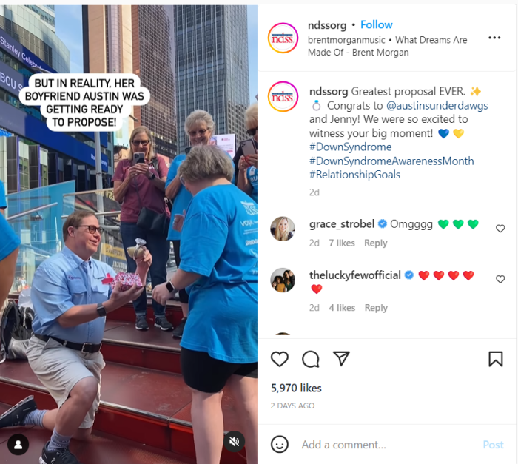
Task: Unmute video with the speaker icon
Action: [235, 442]
